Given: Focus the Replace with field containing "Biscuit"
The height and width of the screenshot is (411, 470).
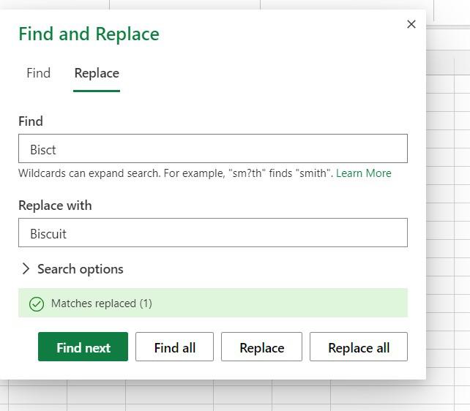Looking at the screenshot, I should pos(212,233).
